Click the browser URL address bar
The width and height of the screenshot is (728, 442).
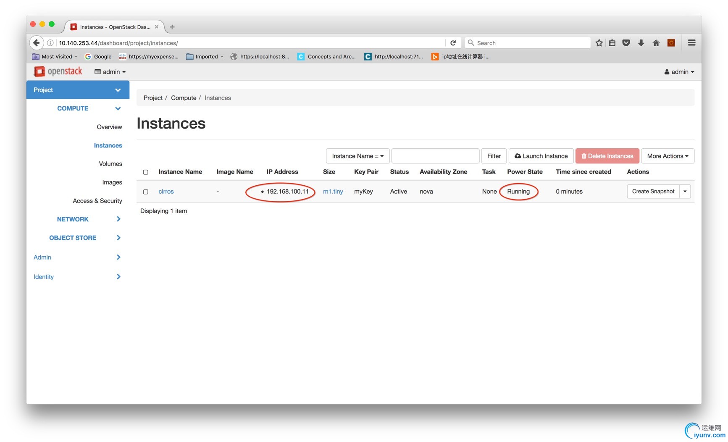[x=251, y=43]
